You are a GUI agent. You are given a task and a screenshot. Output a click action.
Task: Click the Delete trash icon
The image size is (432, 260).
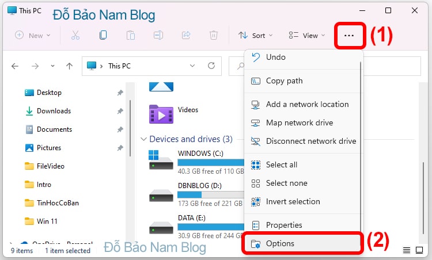click(x=214, y=36)
